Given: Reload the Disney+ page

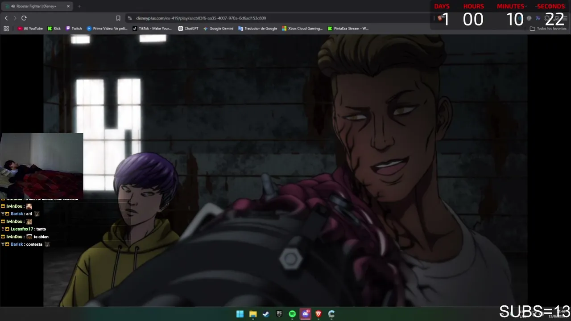Looking at the screenshot, I should click(x=24, y=18).
